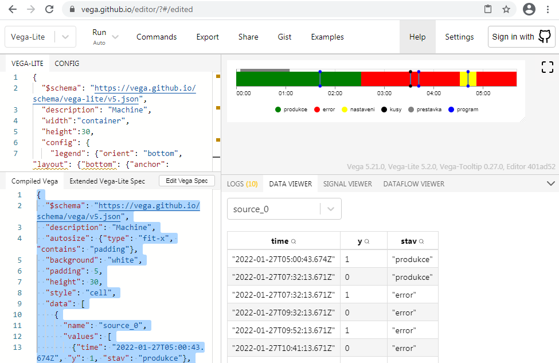
Task: Open the DATAFLOW VIEWER tab
Action: coord(413,184)
